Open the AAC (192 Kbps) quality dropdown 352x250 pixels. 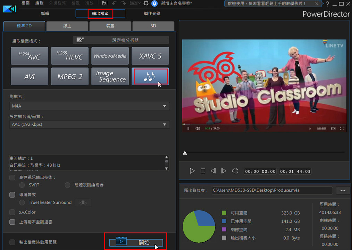click(89, 124)
